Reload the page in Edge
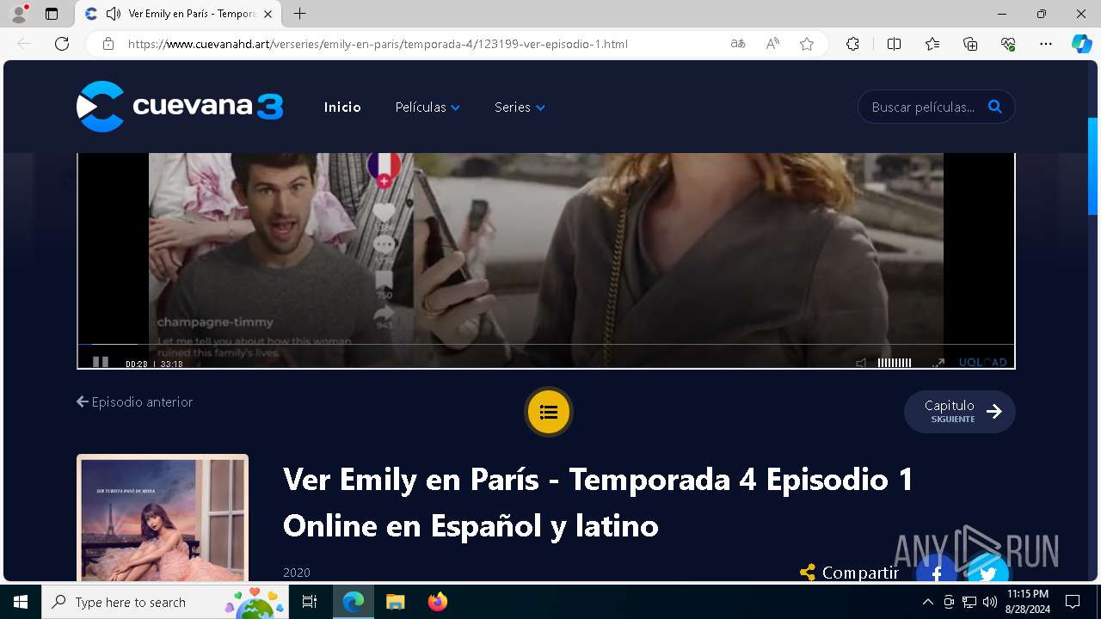Image resolution: width=1101 pixels, height=619 pixels. tap(62, 44)
